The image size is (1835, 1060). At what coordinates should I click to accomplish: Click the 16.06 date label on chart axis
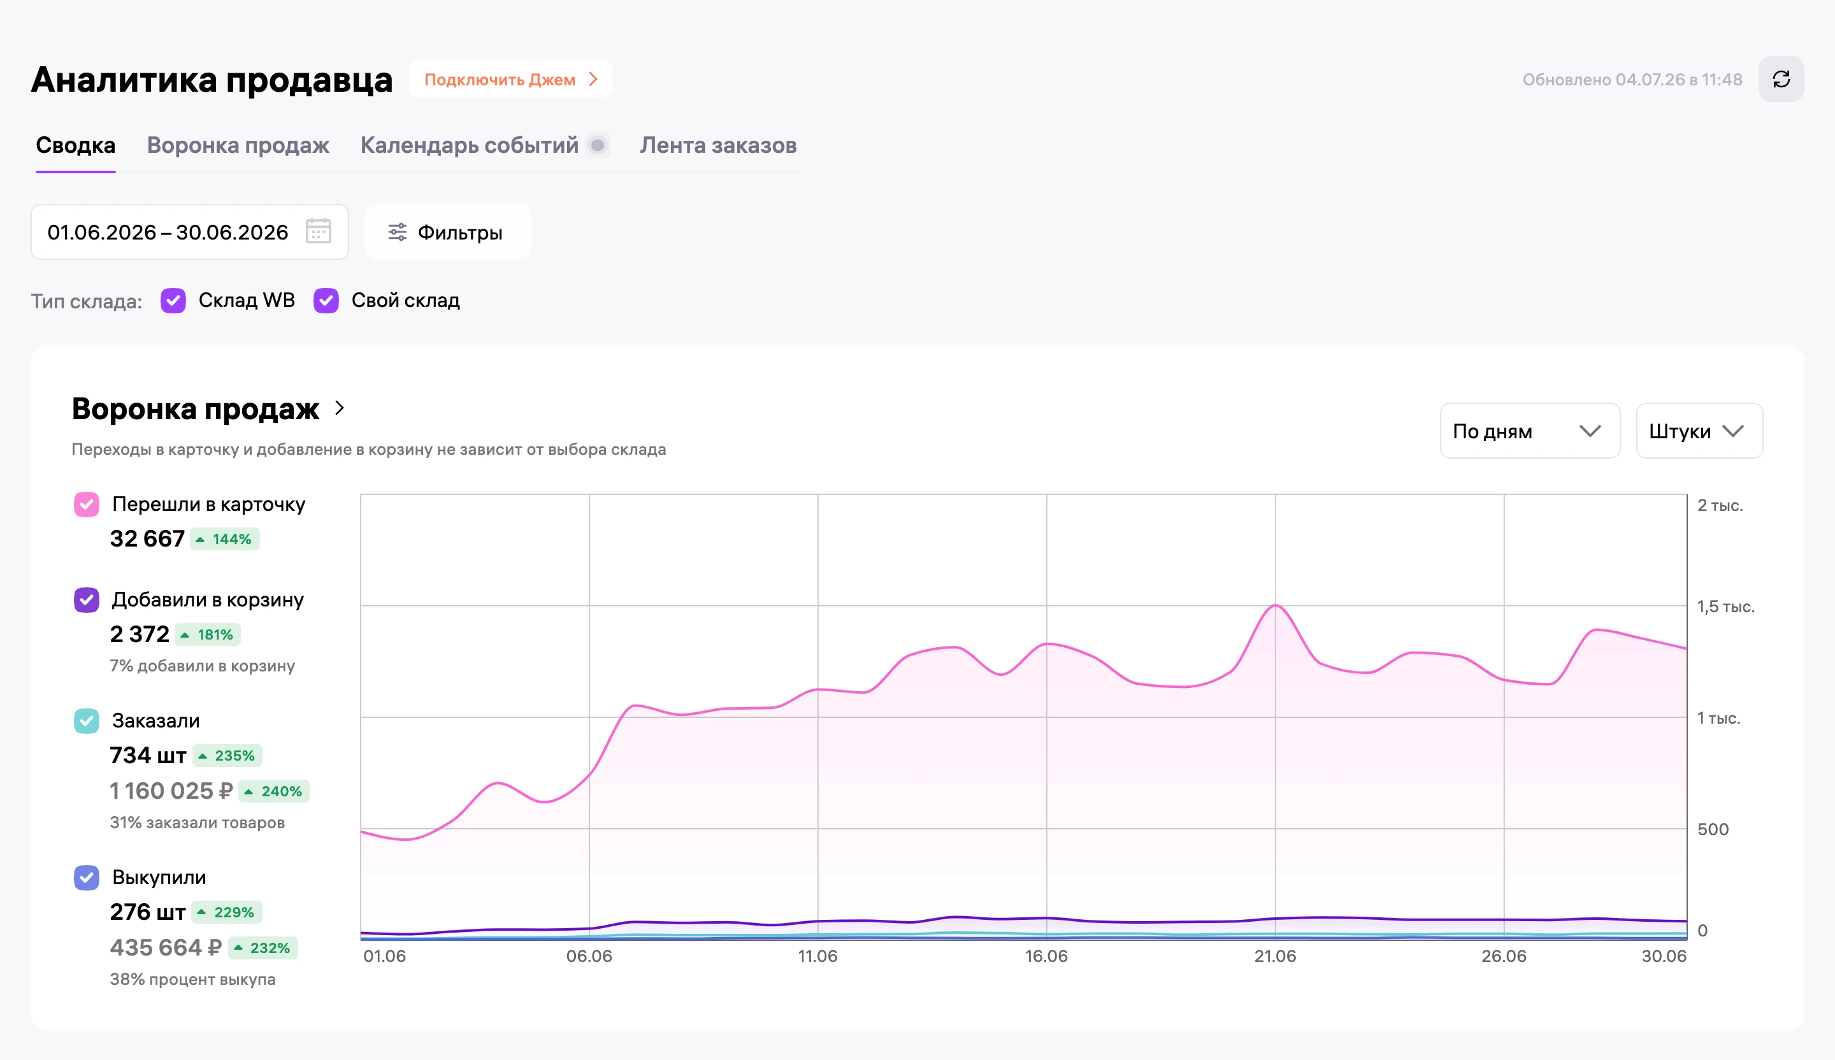1046,956
